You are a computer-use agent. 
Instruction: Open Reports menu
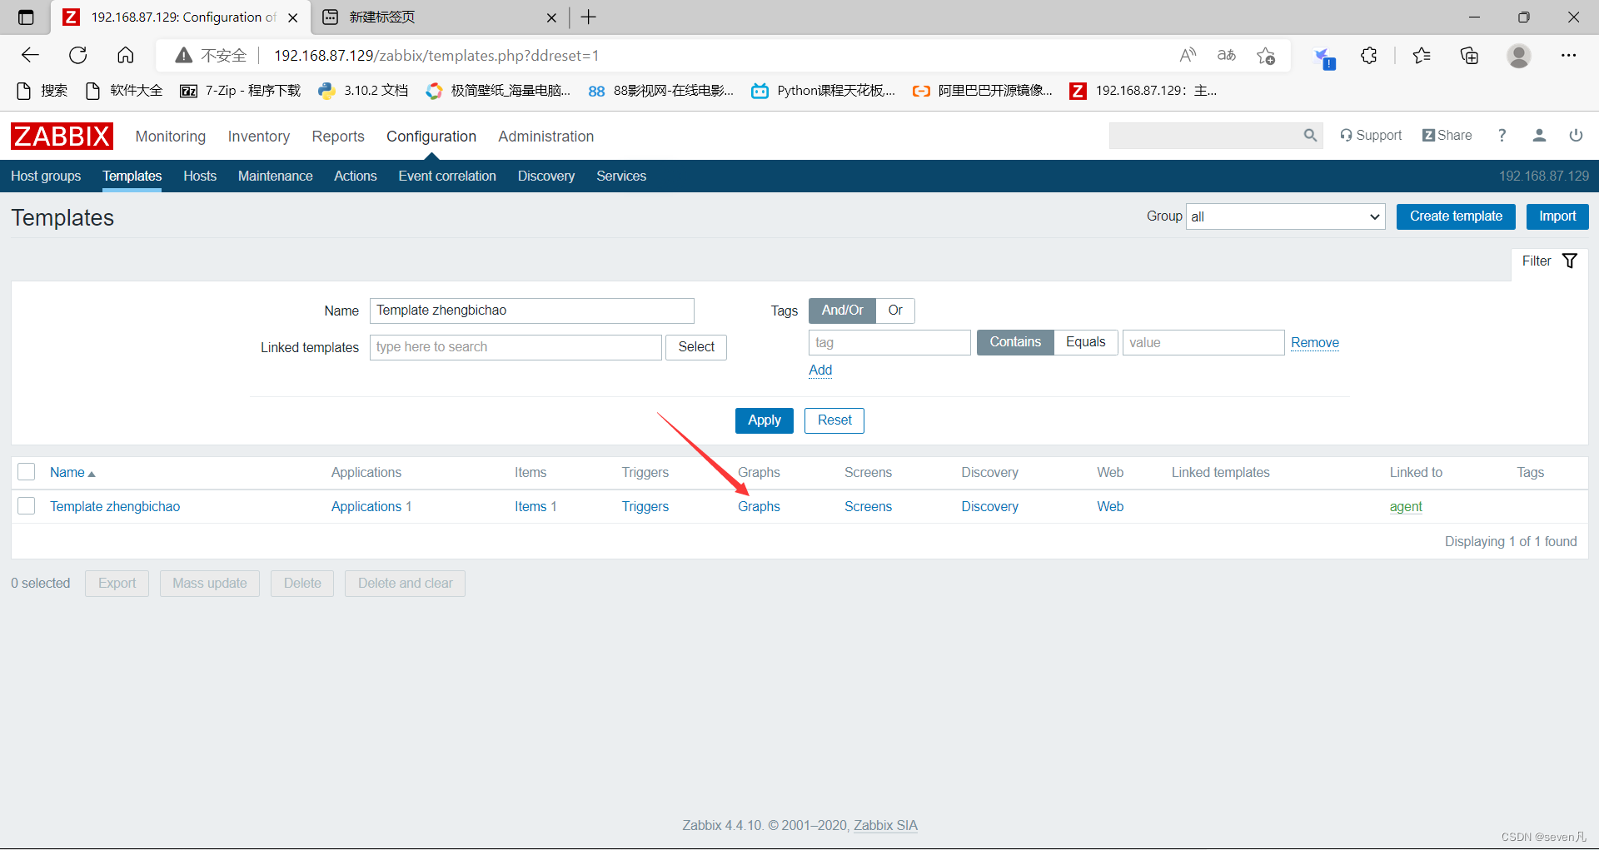click(x=338, y=137)
